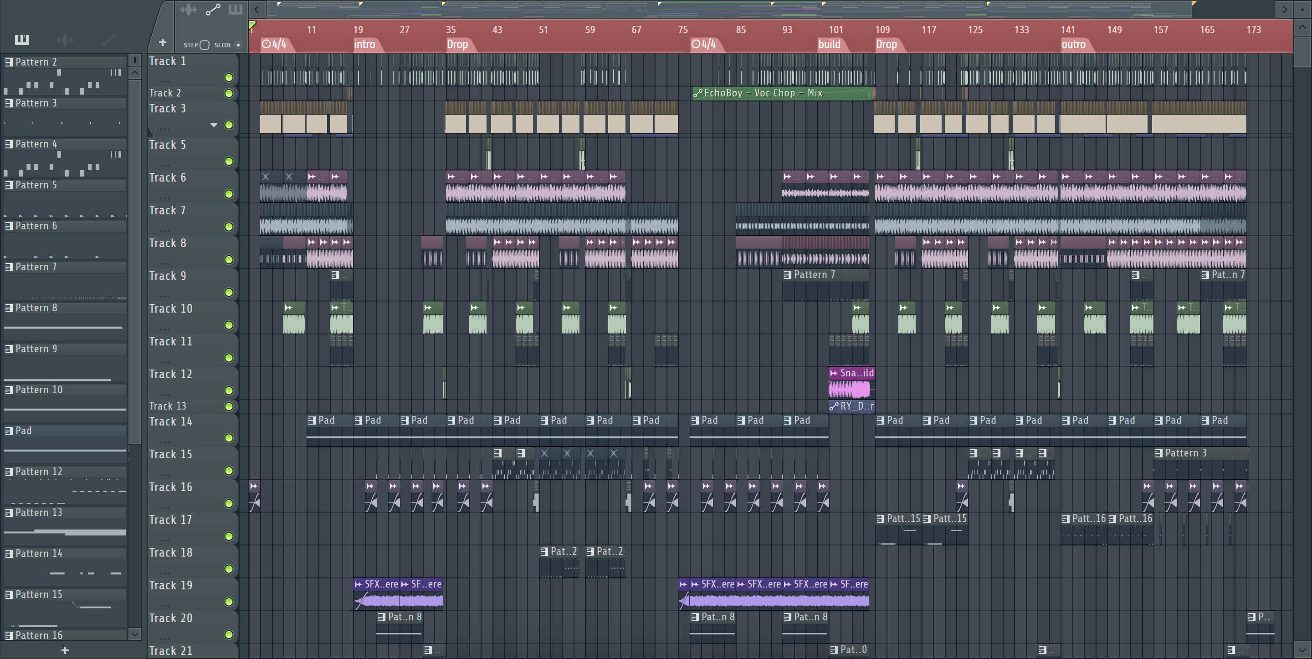
Task: Open the first Patt..15 clip menu on Track 17
Action: (881, 518)
